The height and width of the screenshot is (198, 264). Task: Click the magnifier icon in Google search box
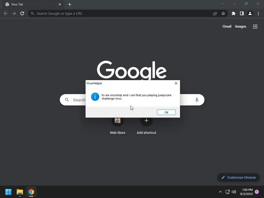[x=67, y=100]
